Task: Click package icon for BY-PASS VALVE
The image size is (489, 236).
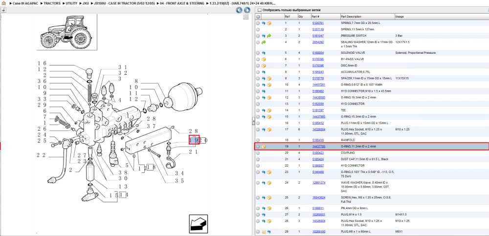Action: pos(264,59)
